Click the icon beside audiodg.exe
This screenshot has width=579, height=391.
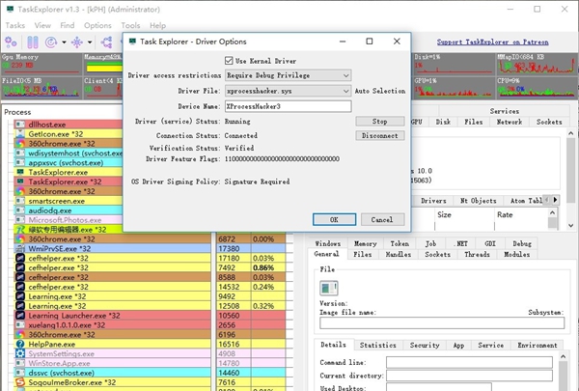20,210
